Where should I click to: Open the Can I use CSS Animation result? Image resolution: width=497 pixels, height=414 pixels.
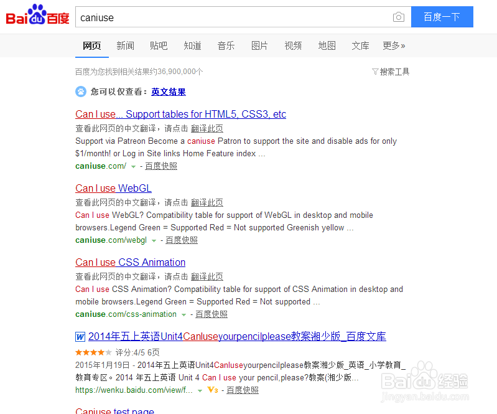point(130,262)
